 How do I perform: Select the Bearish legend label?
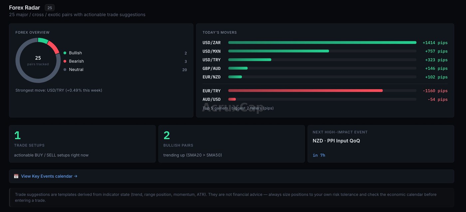(x=76, y=61)
